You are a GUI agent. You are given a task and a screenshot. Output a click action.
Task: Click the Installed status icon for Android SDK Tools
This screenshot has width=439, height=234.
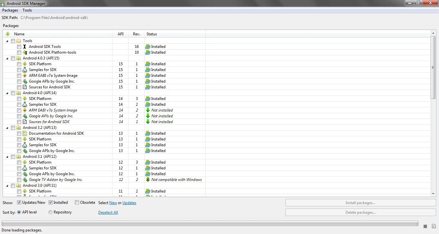click(148, 47)
